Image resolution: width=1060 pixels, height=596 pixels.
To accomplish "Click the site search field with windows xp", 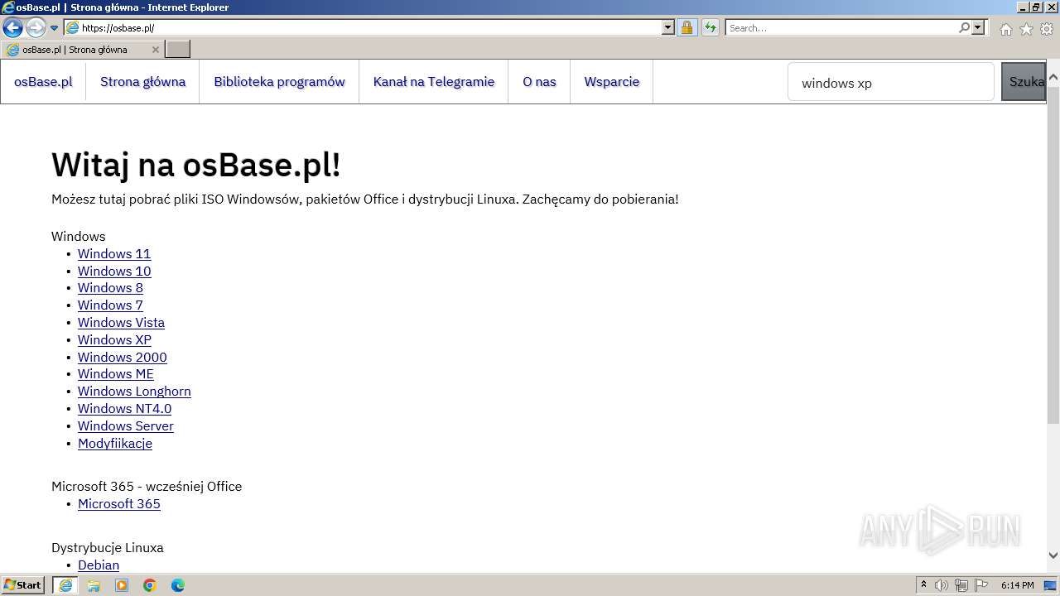I will point(891,82).
